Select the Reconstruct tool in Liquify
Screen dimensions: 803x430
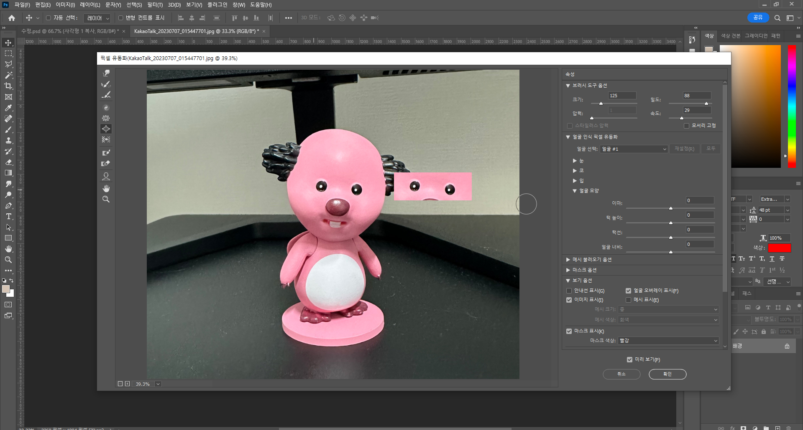pos(106,84)
